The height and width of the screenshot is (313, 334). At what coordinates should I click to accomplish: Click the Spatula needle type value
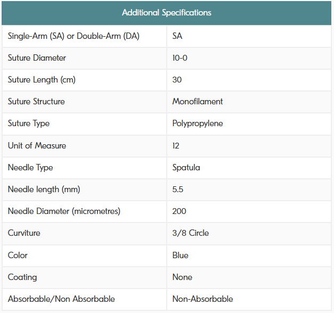[x=186, y=167]
